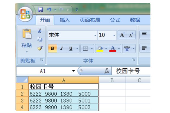Customize the Quick Access Toolbar

pyautogui.click(x=77, y=10)
